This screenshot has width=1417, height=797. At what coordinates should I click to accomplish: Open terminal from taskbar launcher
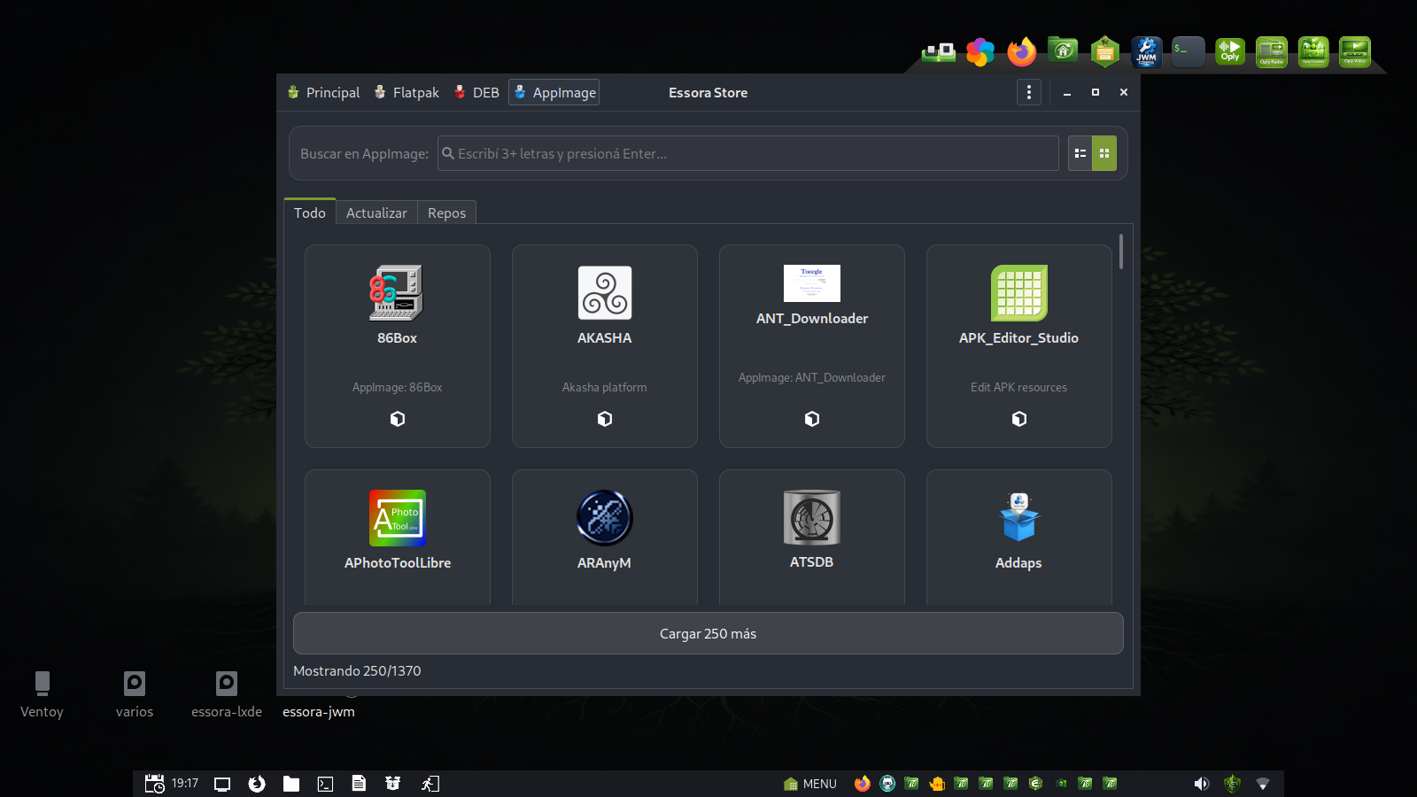tap(325, 784)
